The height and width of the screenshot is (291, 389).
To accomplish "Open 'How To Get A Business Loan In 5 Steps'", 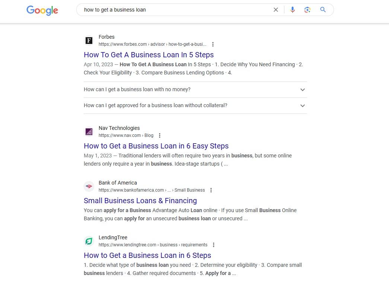I will click(x=149, y=55).
